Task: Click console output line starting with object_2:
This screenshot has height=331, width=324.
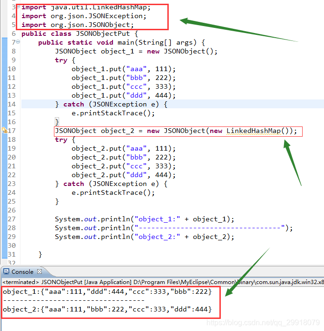Action: 107,310
